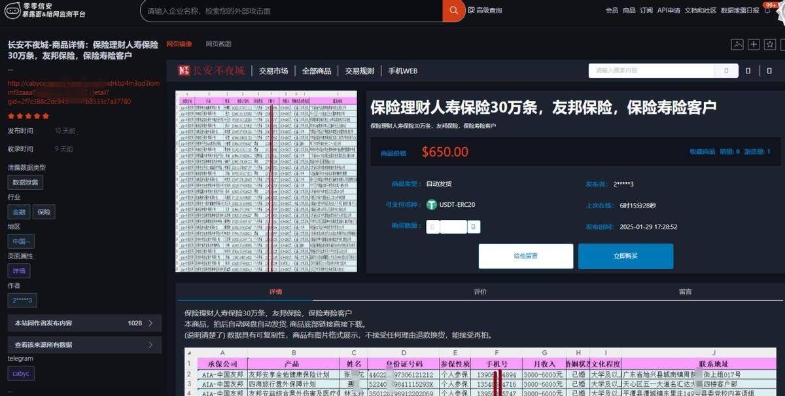Click the 高级查询 advanced search link
The height and width of the screenshot is (396, 785).
(x=489, y=10)
